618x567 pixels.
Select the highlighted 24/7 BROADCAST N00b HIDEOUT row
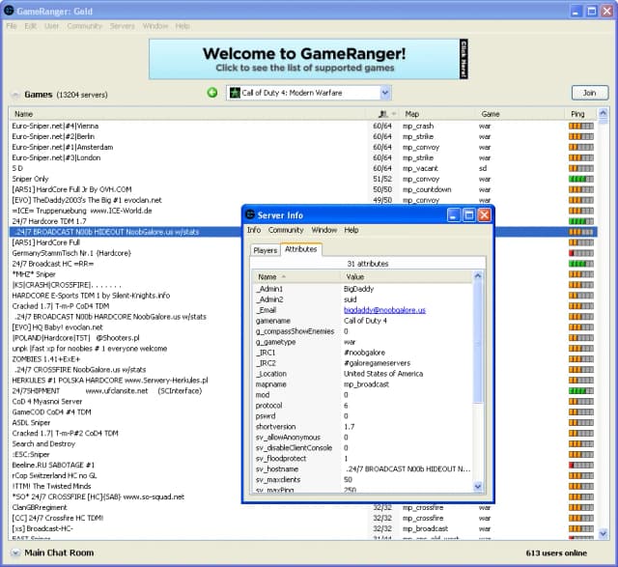pyautogui.click(x=126, y=232)
